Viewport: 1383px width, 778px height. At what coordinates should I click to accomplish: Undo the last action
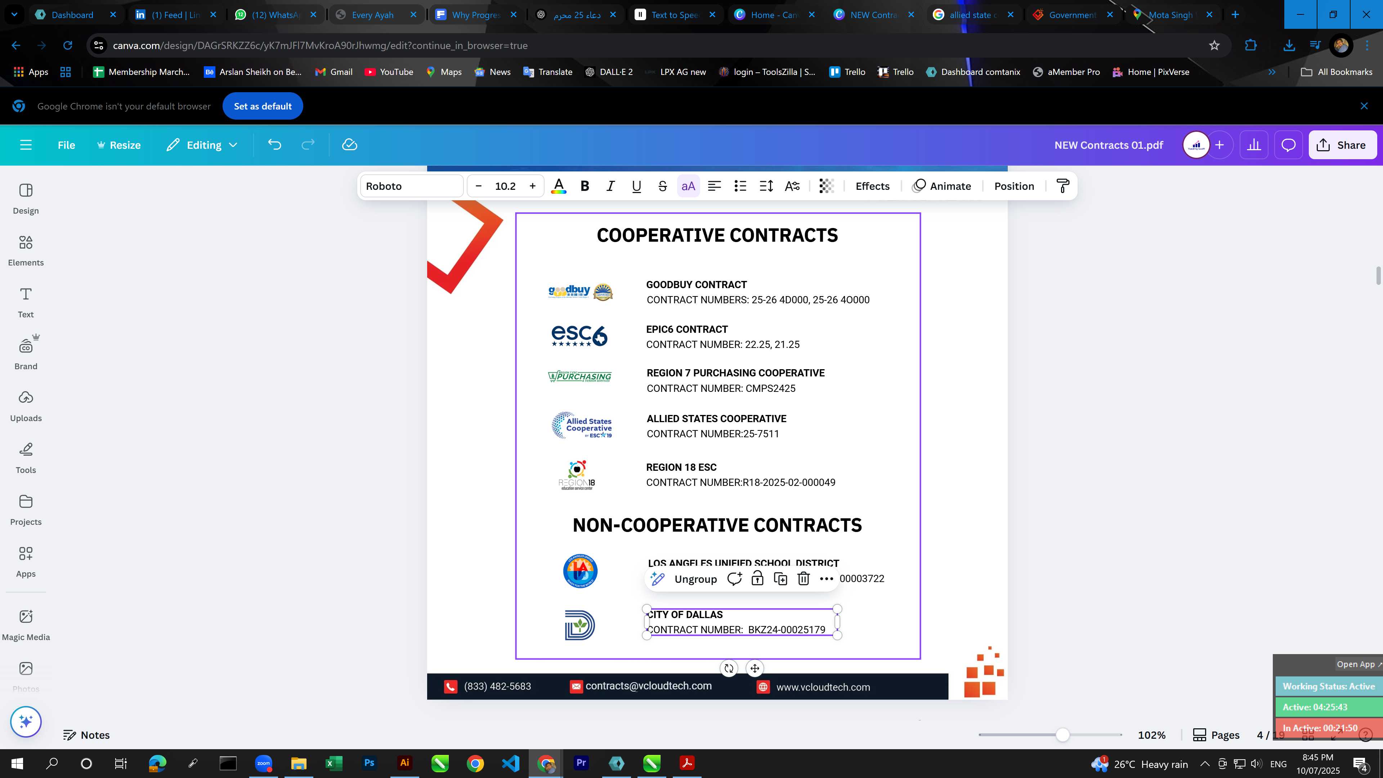point(274,145)
